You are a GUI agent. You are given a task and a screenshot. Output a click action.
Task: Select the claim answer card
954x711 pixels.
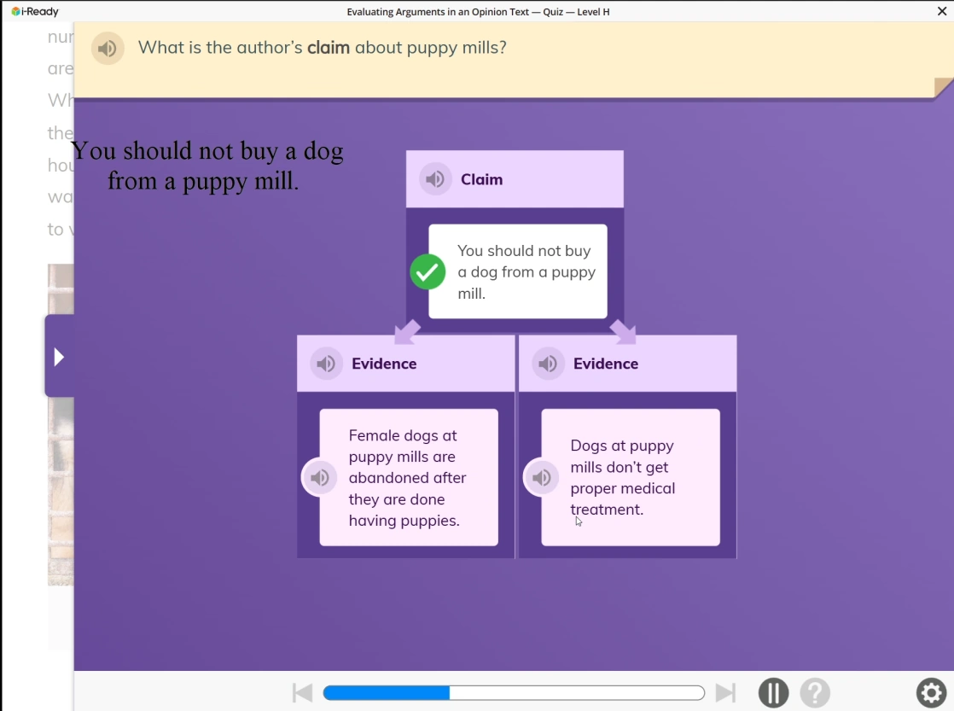click(x=525, y=272)
